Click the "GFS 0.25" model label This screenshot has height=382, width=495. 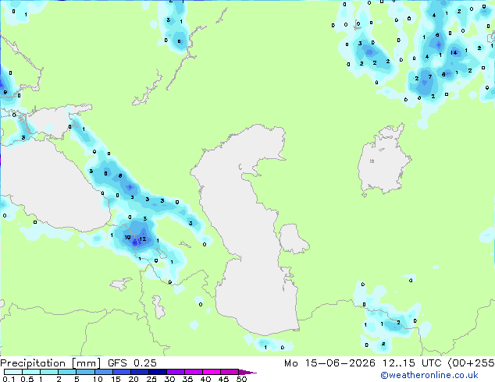pos(132,363)
